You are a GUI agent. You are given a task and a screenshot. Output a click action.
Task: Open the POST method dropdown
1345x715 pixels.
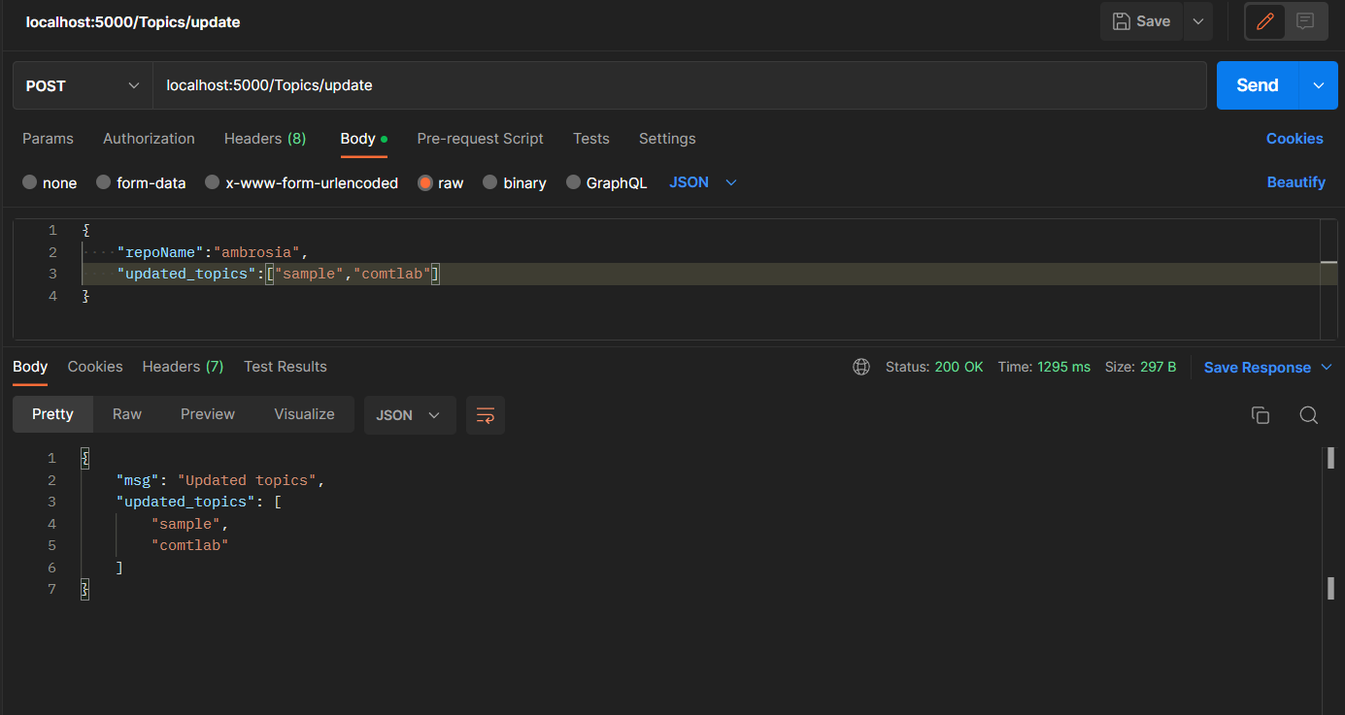[83, 85]
